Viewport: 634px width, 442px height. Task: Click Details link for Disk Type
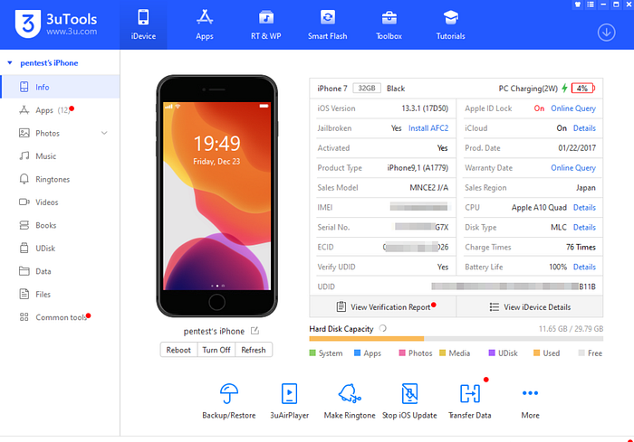(x=584, y=227)
